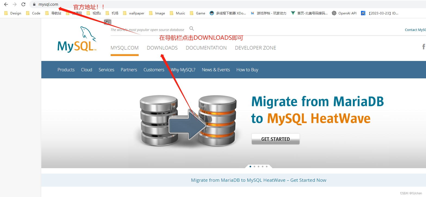The image size is (426, 197).
Task: Click the padlock site info icon
Action: [x=34, y=4]
